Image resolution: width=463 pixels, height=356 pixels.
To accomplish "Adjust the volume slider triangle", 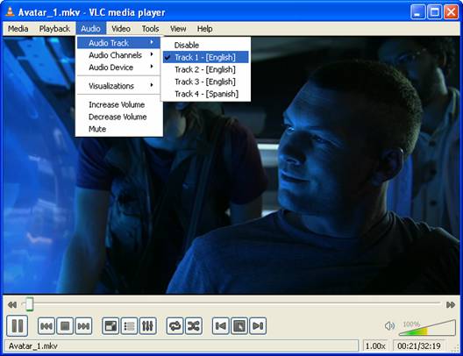I will (x=427, y=328).
